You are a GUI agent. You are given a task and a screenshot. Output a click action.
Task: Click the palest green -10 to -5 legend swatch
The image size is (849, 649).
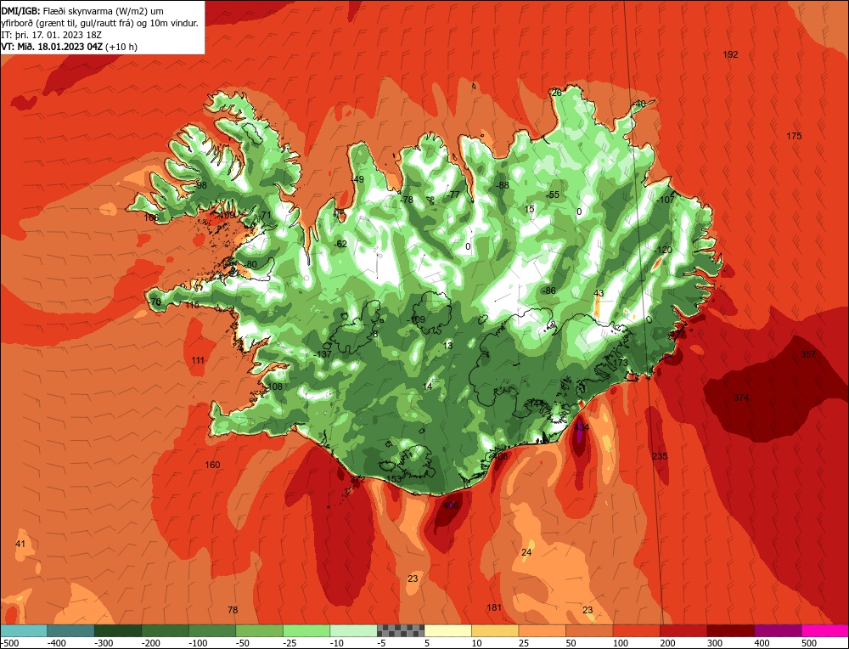[x=353, y=630]
